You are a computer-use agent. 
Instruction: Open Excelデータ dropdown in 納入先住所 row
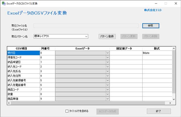(x=107, y=76)
